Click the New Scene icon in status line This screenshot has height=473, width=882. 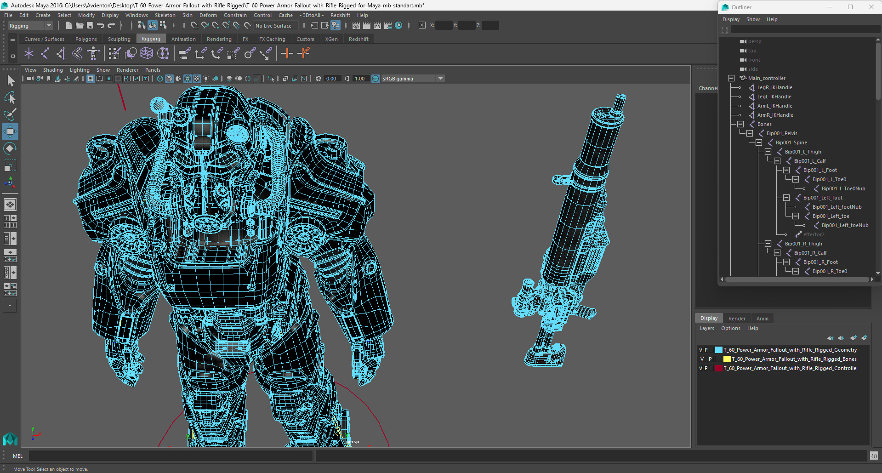click(x=68, y=26)
